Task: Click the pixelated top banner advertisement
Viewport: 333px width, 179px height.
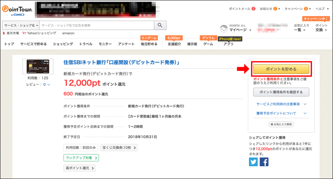Action: (x=95, y=9)
